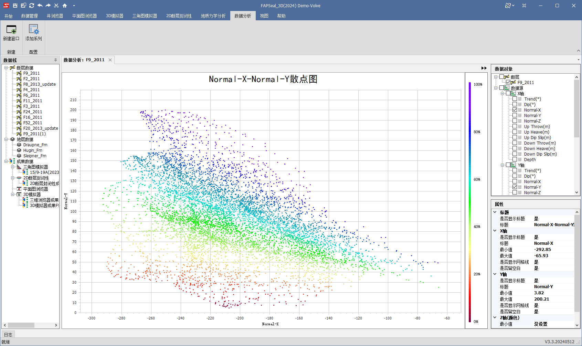Click fault icon of F8_2013_update
The image size is (582, 346).
point(19,84)
